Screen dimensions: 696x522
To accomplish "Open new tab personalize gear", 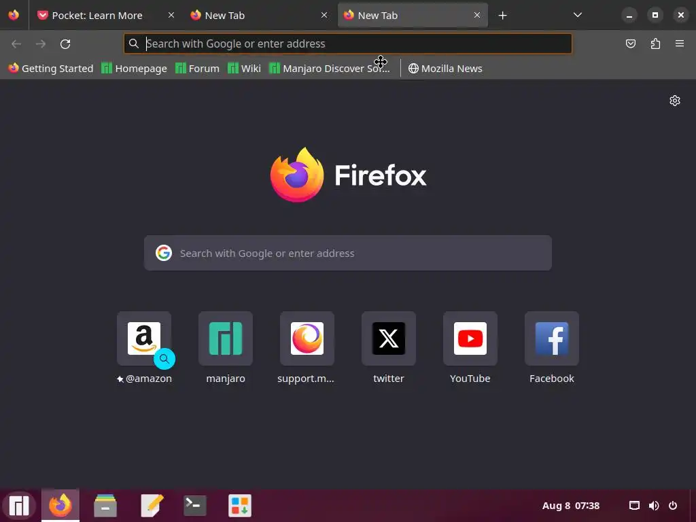I will click(x=675, y=101).
